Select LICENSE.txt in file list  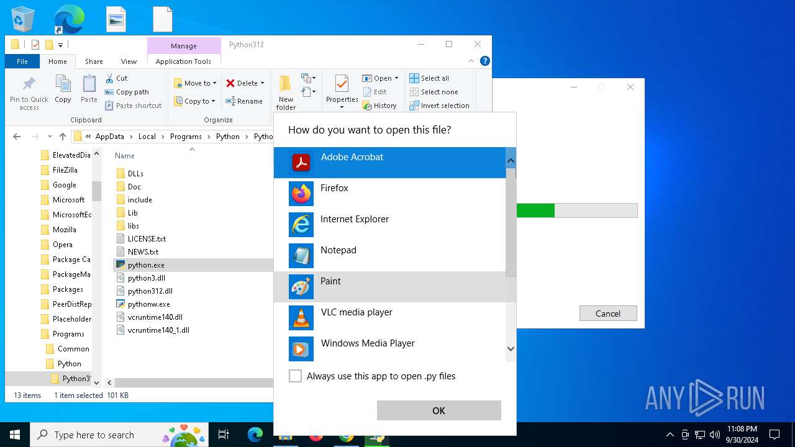[147, 239]
